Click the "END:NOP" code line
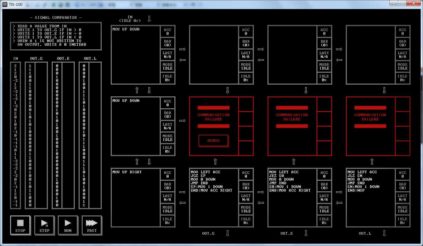The width and height of the screenshot is (423, 246). pos(356,190)
